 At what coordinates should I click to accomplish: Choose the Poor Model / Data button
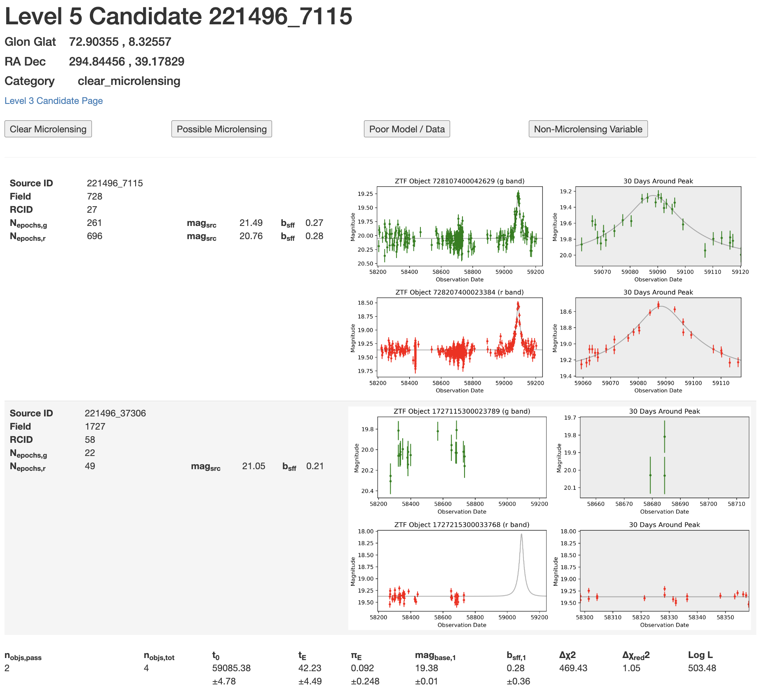click(407, 129)
